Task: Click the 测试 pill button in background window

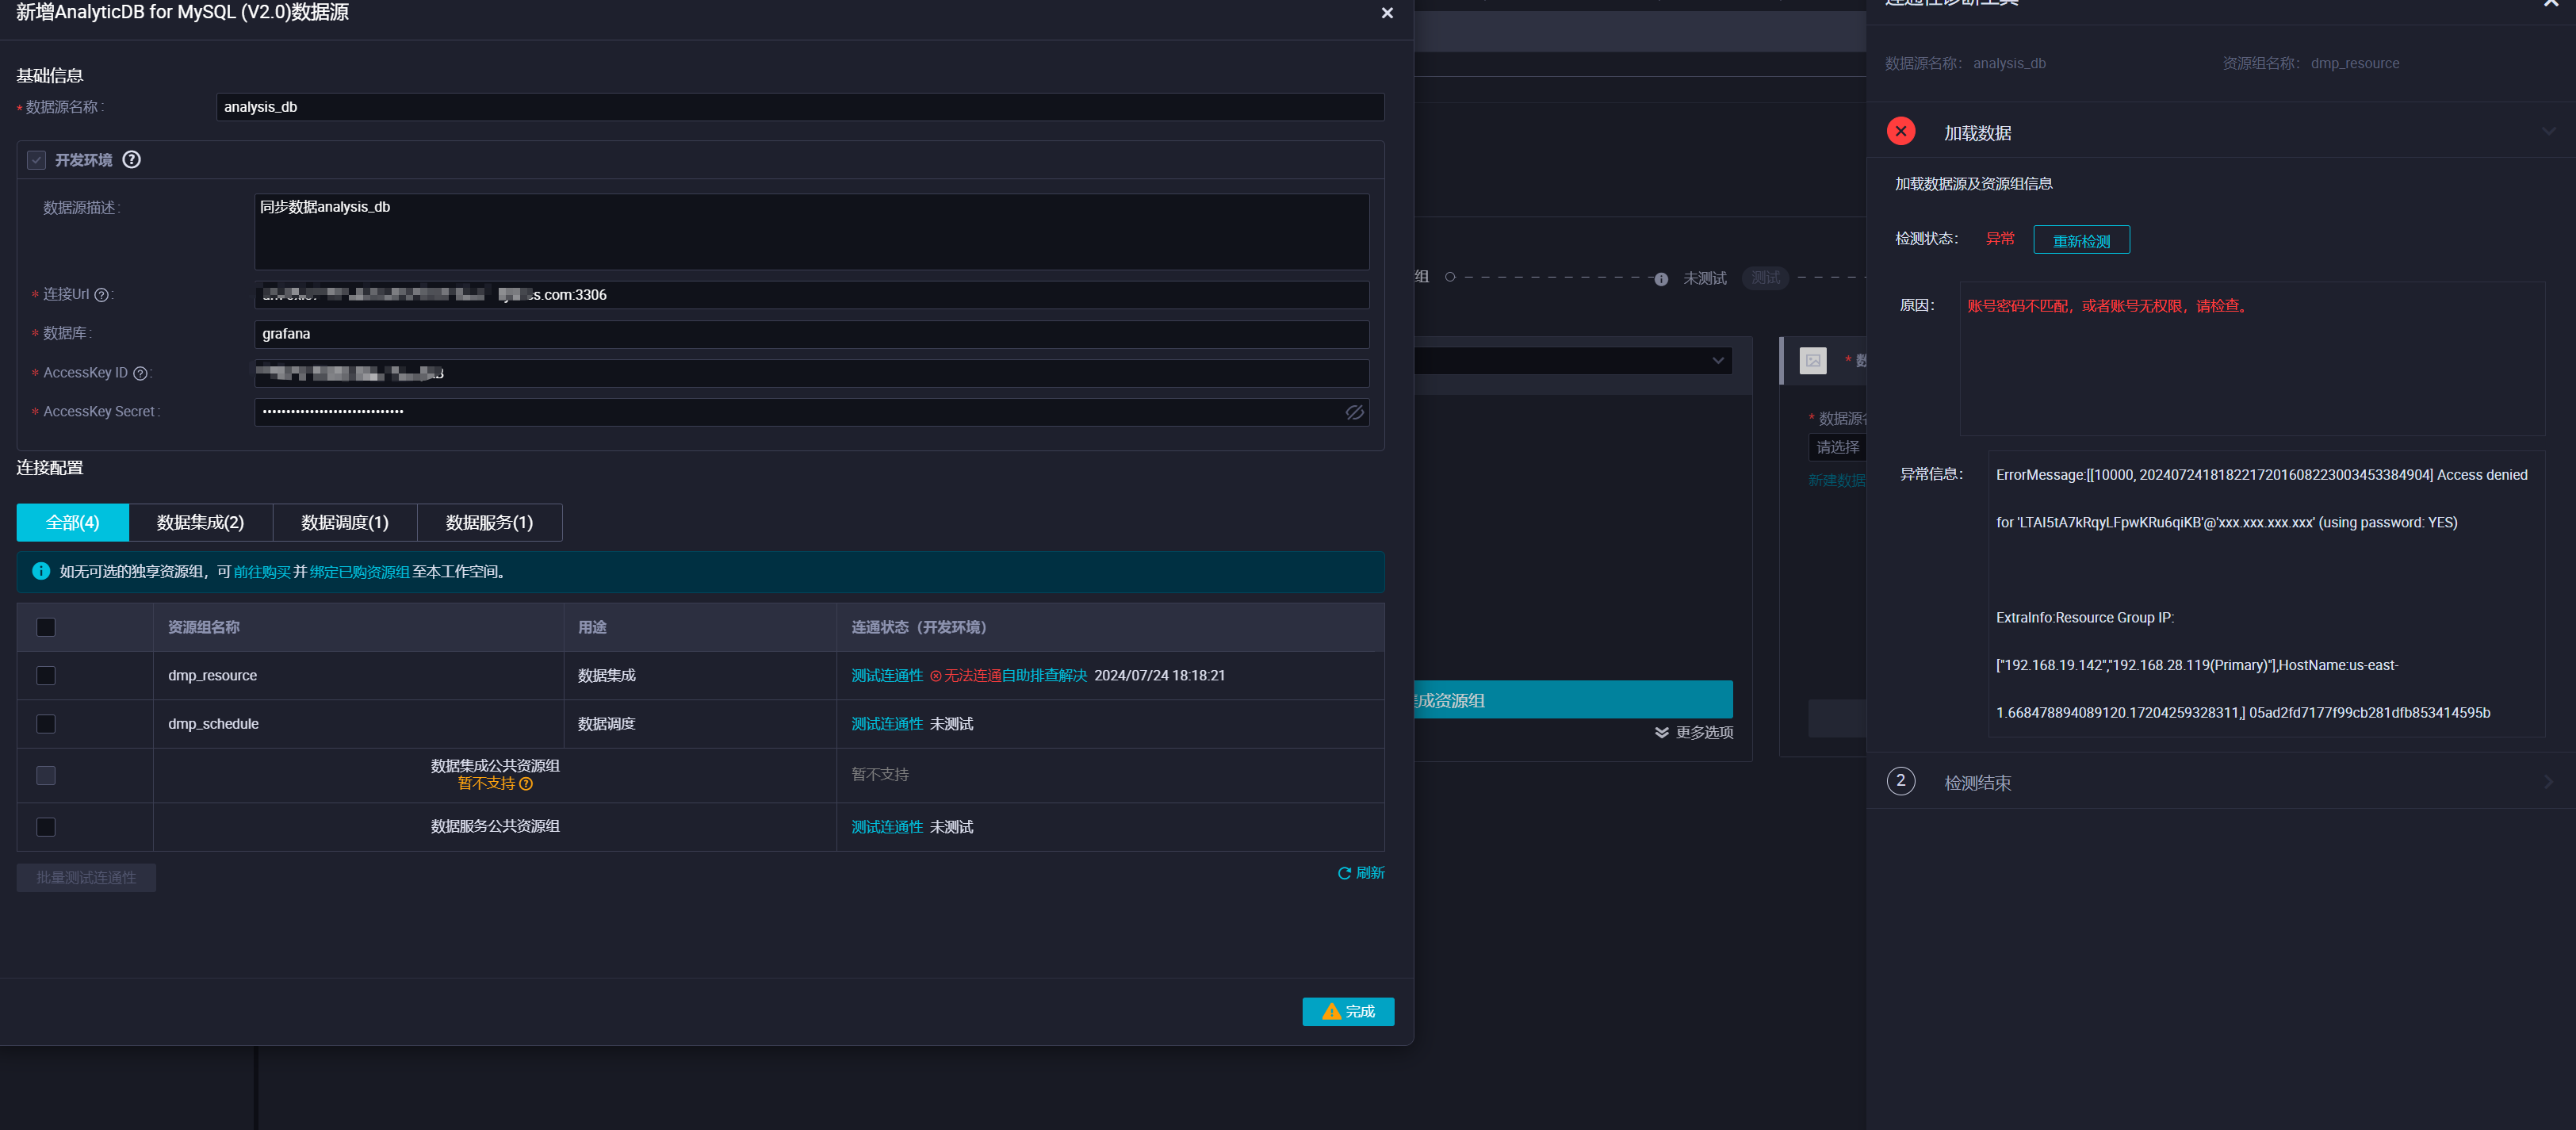Action: point(1765,278)
